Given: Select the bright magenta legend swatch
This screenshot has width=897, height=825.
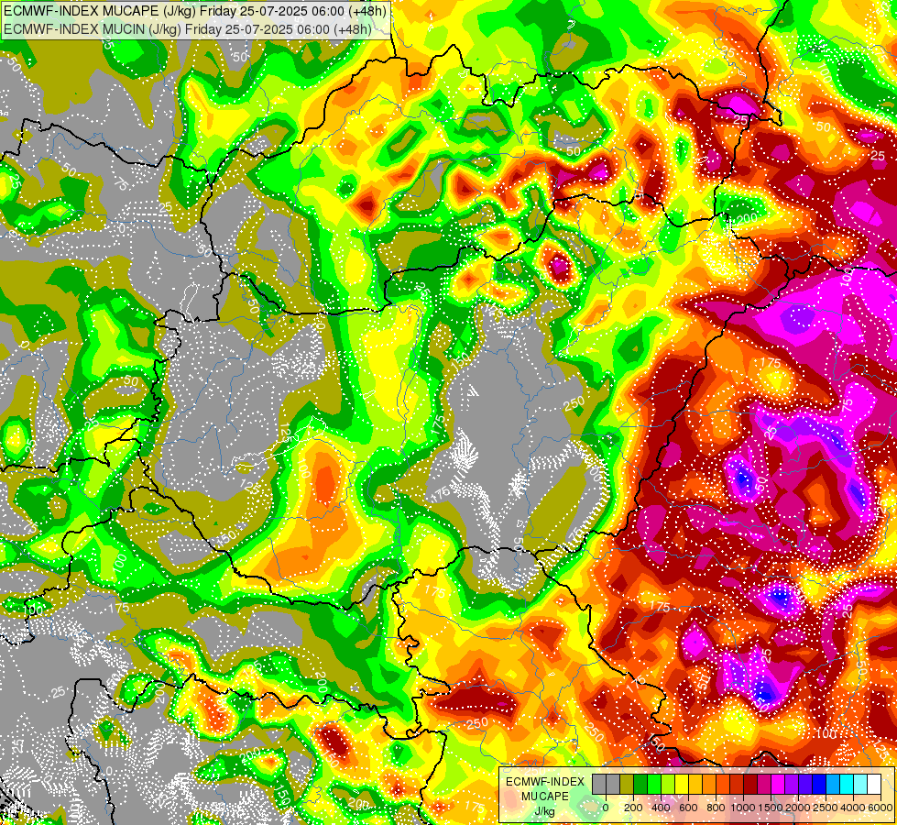Looking at the screenshot, I should click(x=779, y=784).
